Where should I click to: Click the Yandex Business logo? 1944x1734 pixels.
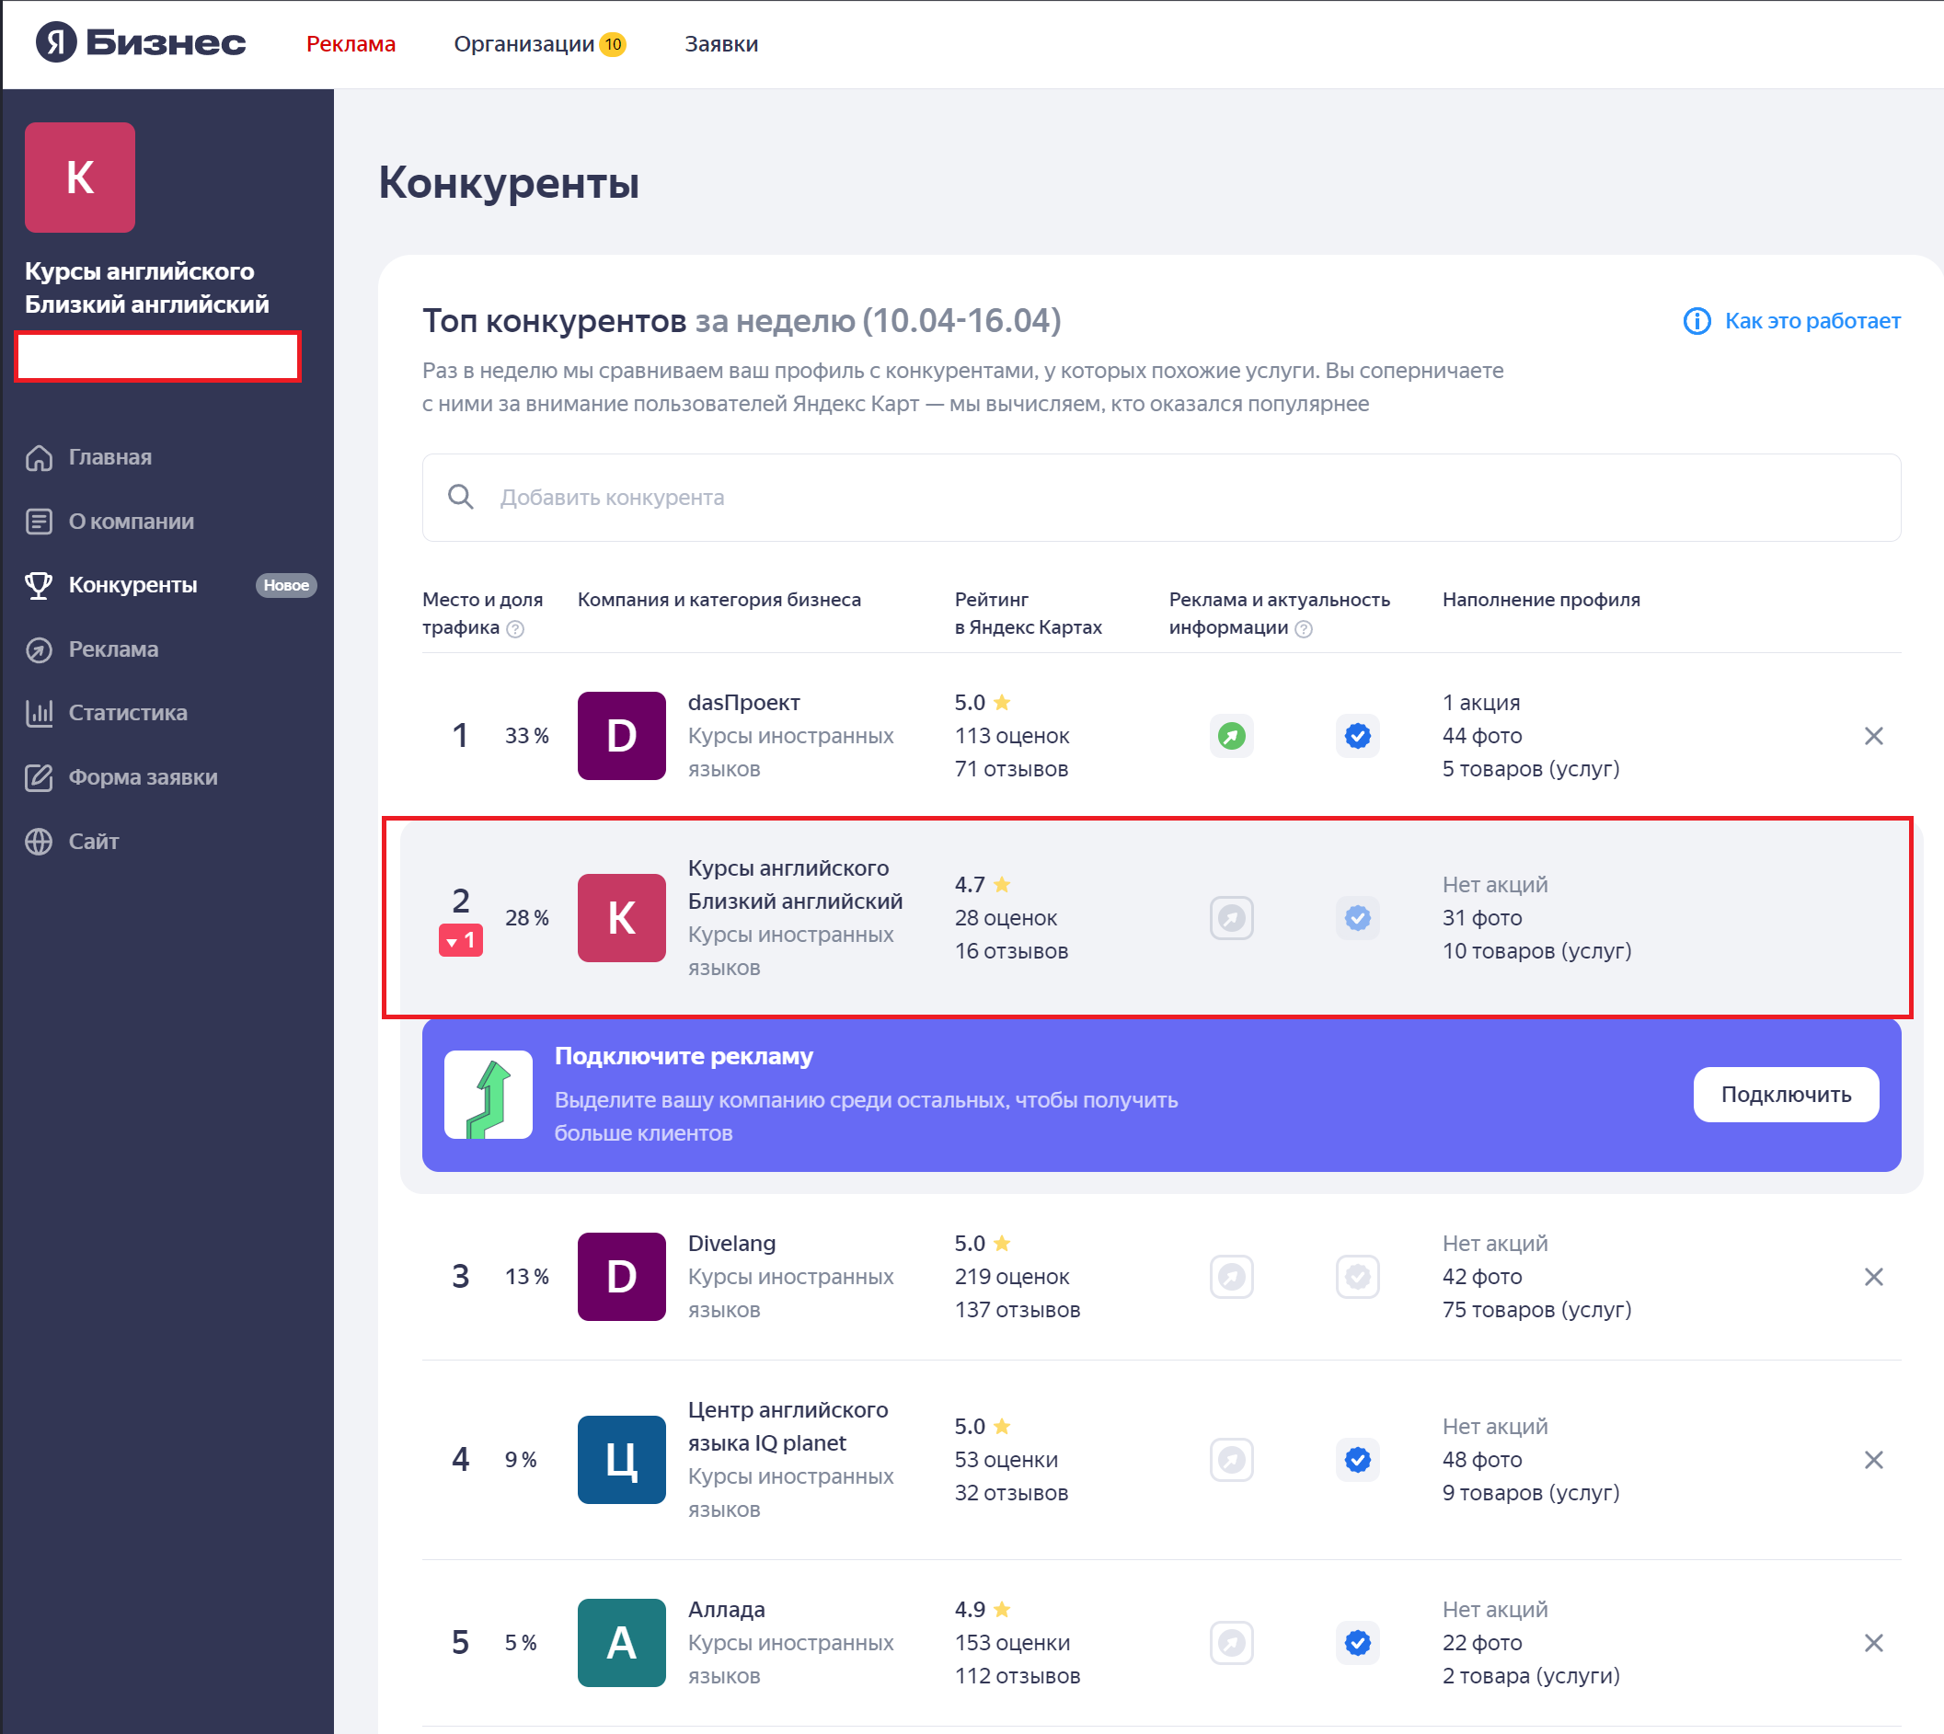(140, 43)
